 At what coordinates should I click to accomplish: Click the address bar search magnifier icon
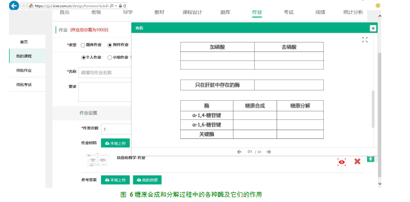click(112, 5)
